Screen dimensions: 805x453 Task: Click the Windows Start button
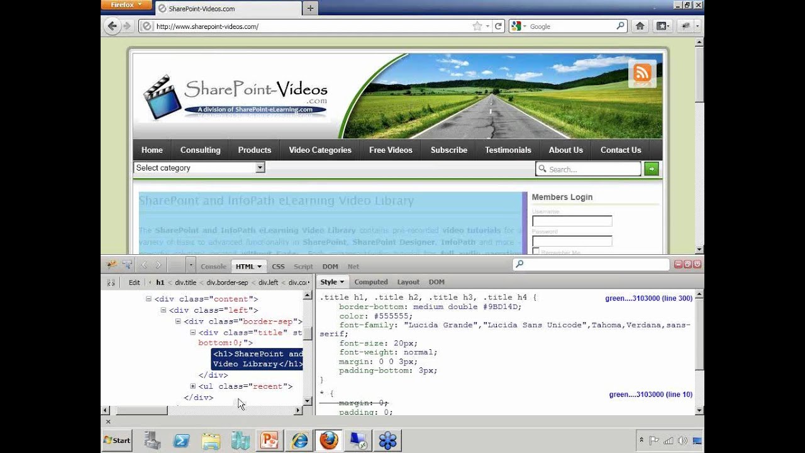(x=117, y=440)
